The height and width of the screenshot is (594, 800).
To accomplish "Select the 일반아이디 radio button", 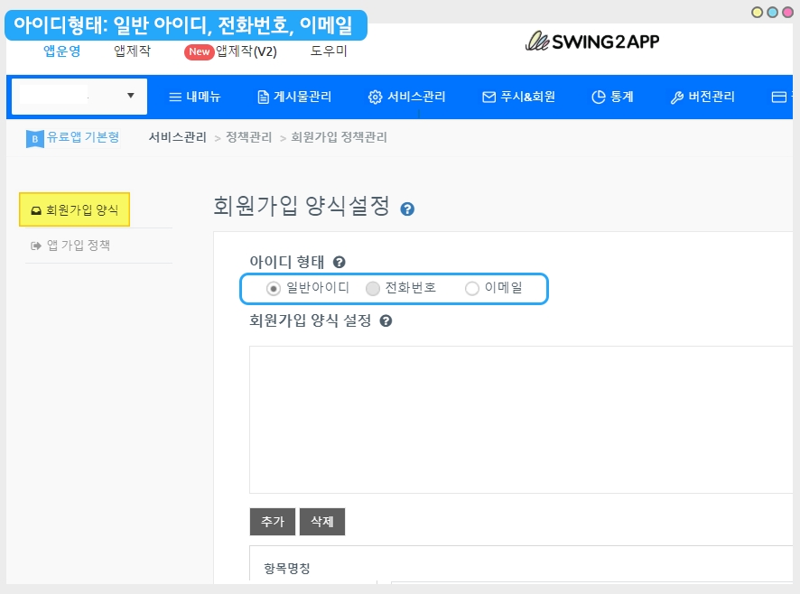I will 274,289.
